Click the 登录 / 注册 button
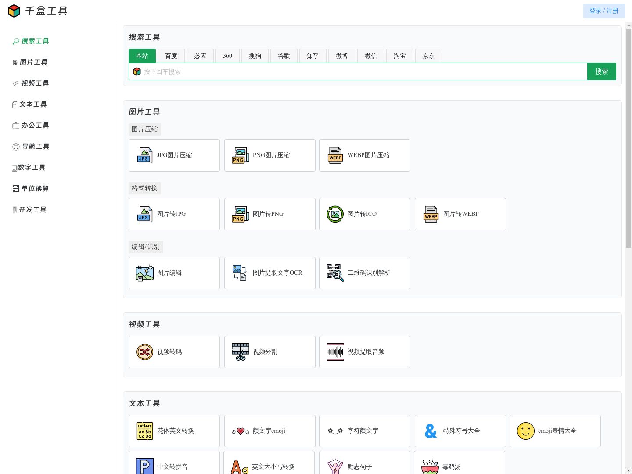The image size is (632, 474). point(604,11)
